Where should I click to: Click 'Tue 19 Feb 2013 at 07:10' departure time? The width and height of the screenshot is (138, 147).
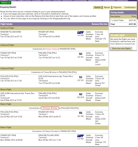pyautogui.click(x=11, y=36)
